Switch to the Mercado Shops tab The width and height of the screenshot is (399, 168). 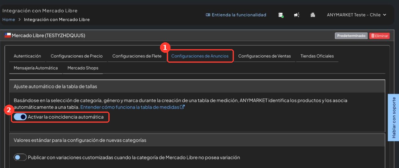[x=83, y=68]
